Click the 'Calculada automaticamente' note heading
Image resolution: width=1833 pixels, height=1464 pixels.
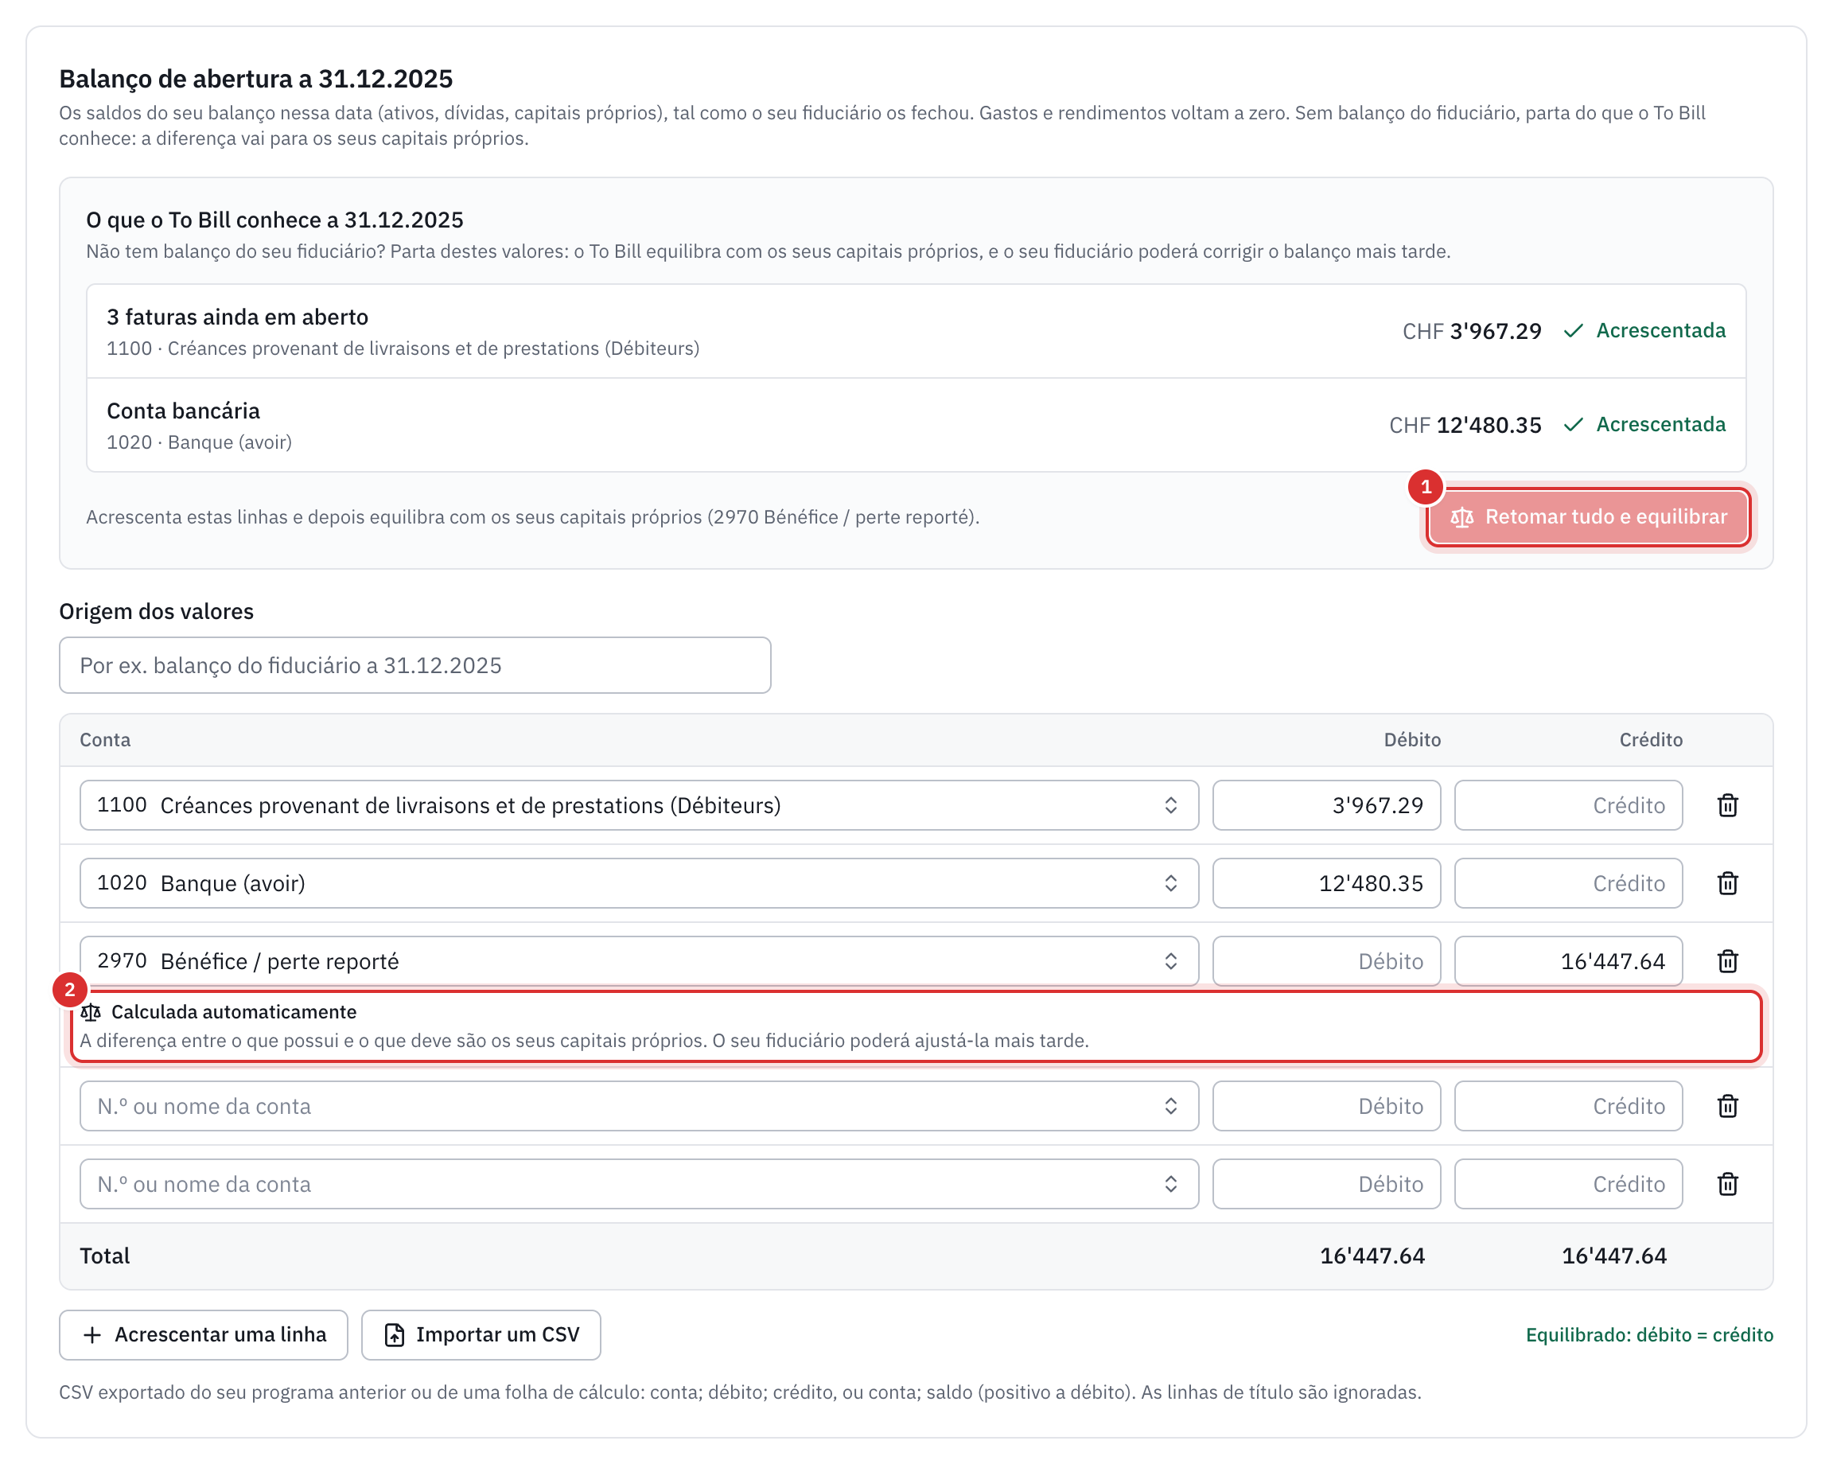pos(234,1012)
